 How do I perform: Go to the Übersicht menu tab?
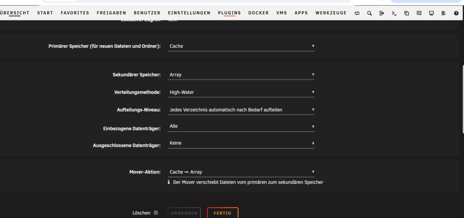(15, 13)
